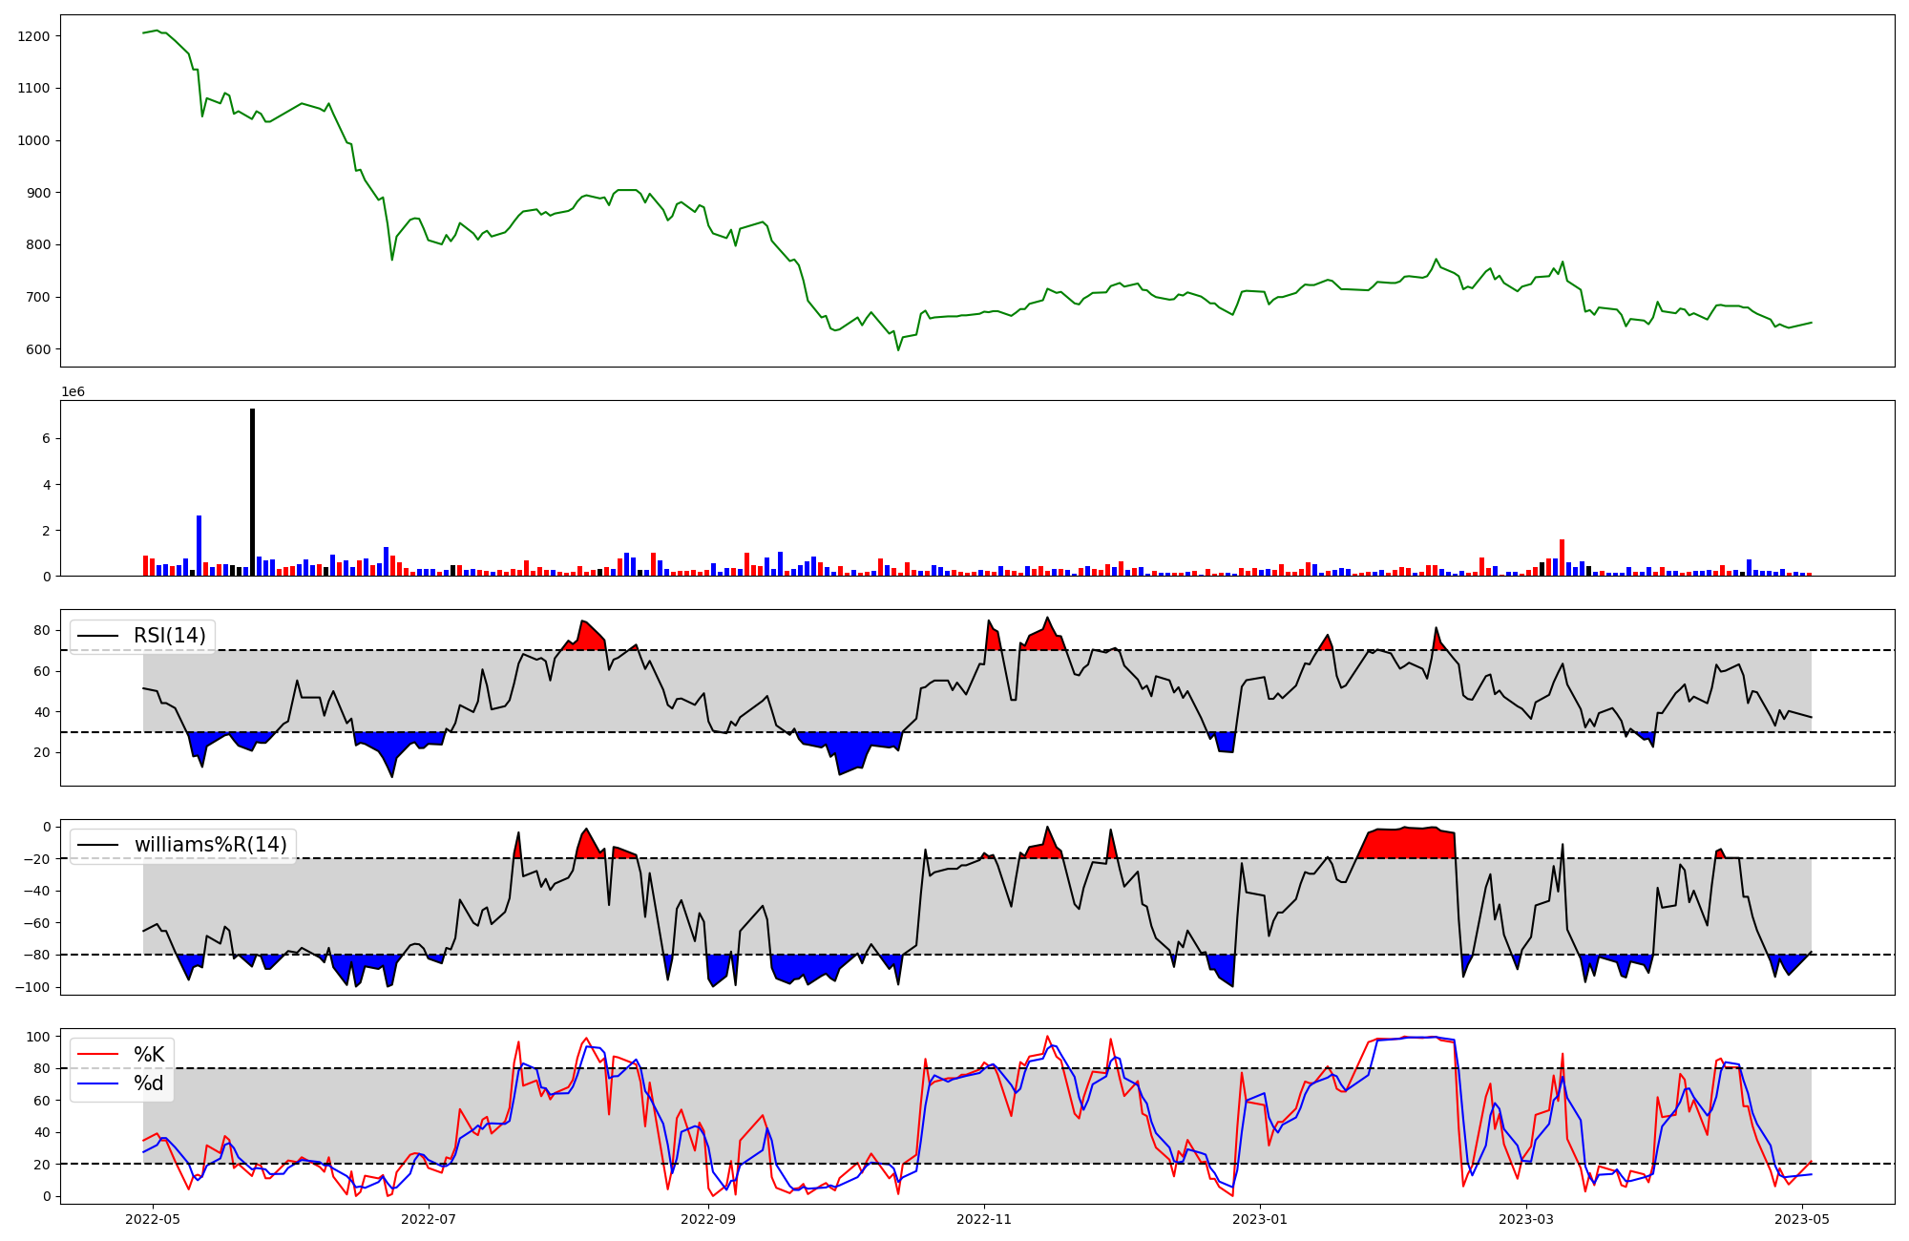1909x1241 pixels.
Task: Click the 2022-05 x-axis date label
Action: click(153, 1219)
